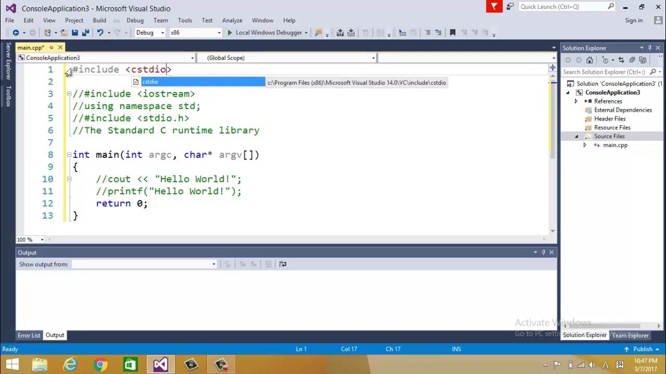Auto-hide the Solution Explorer with pin icon
Viewport: 666px width, 374px height.
pos(649,48)
